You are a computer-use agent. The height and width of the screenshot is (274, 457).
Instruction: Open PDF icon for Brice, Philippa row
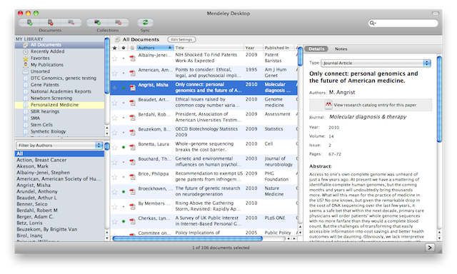[x=133, y=177]
